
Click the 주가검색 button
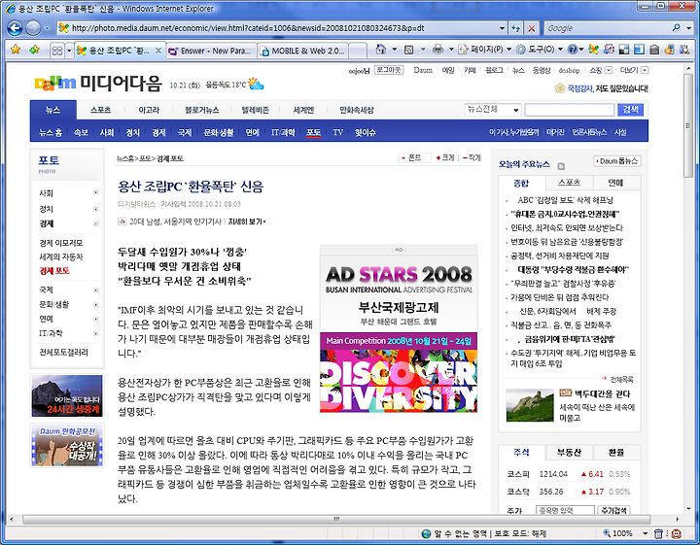(x=613, y=510)
